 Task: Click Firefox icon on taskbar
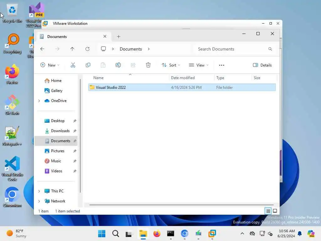[x=157, y=233]
